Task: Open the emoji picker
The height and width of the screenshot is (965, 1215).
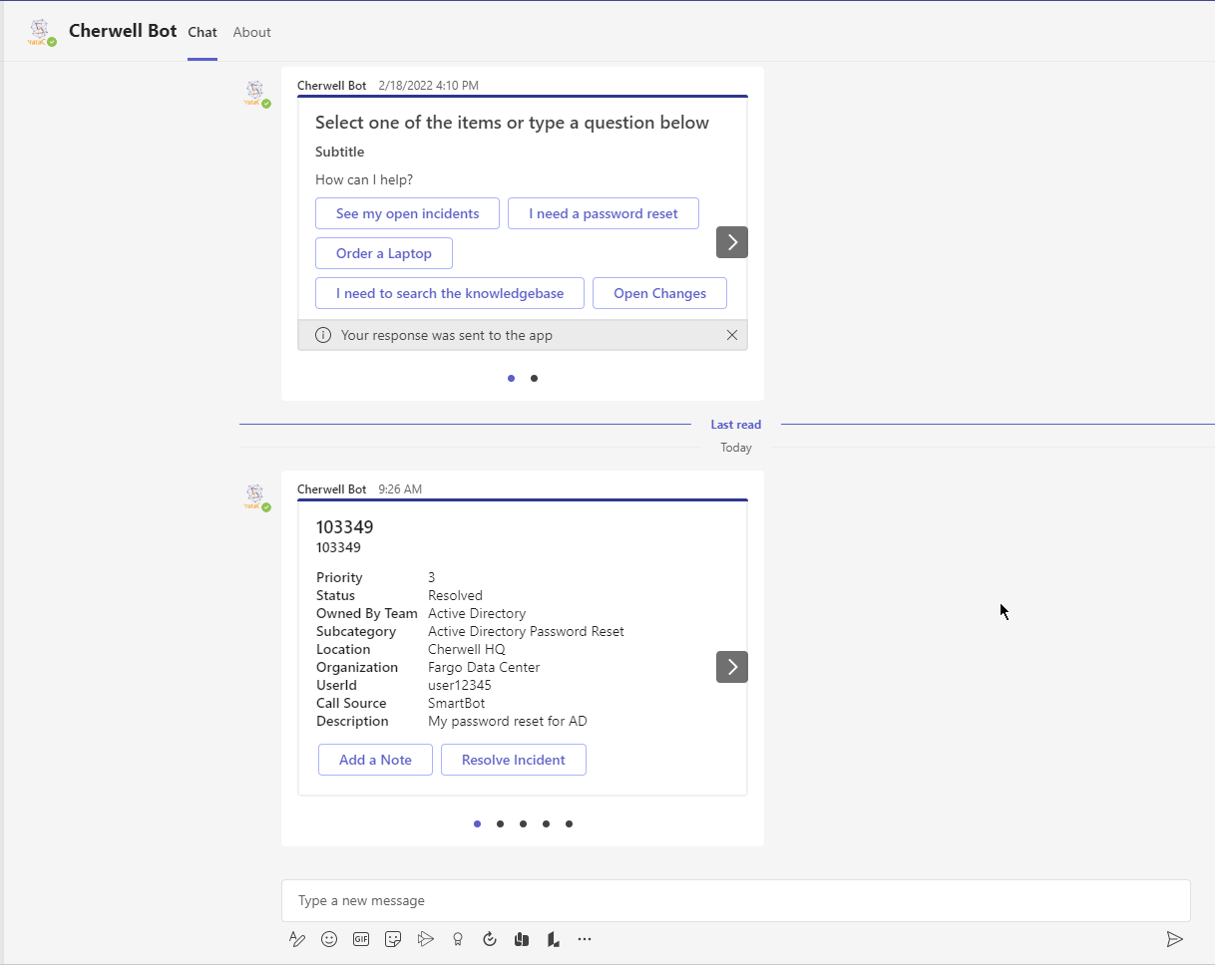Action: (x=329, y=939)
